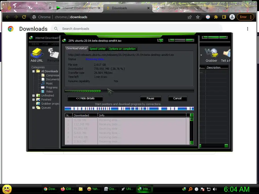Open the smiley Start button
The height and width of the screenshot is (194, 259).
click(7, 189)
